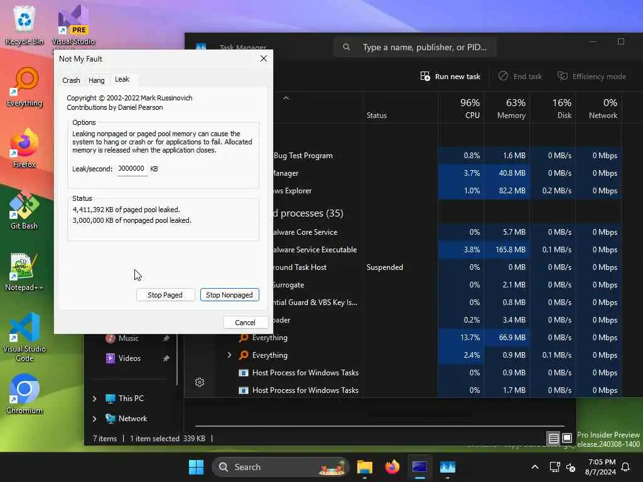
Task: Open Visual Studio Preview desktop icon
Action: point(73,25)
